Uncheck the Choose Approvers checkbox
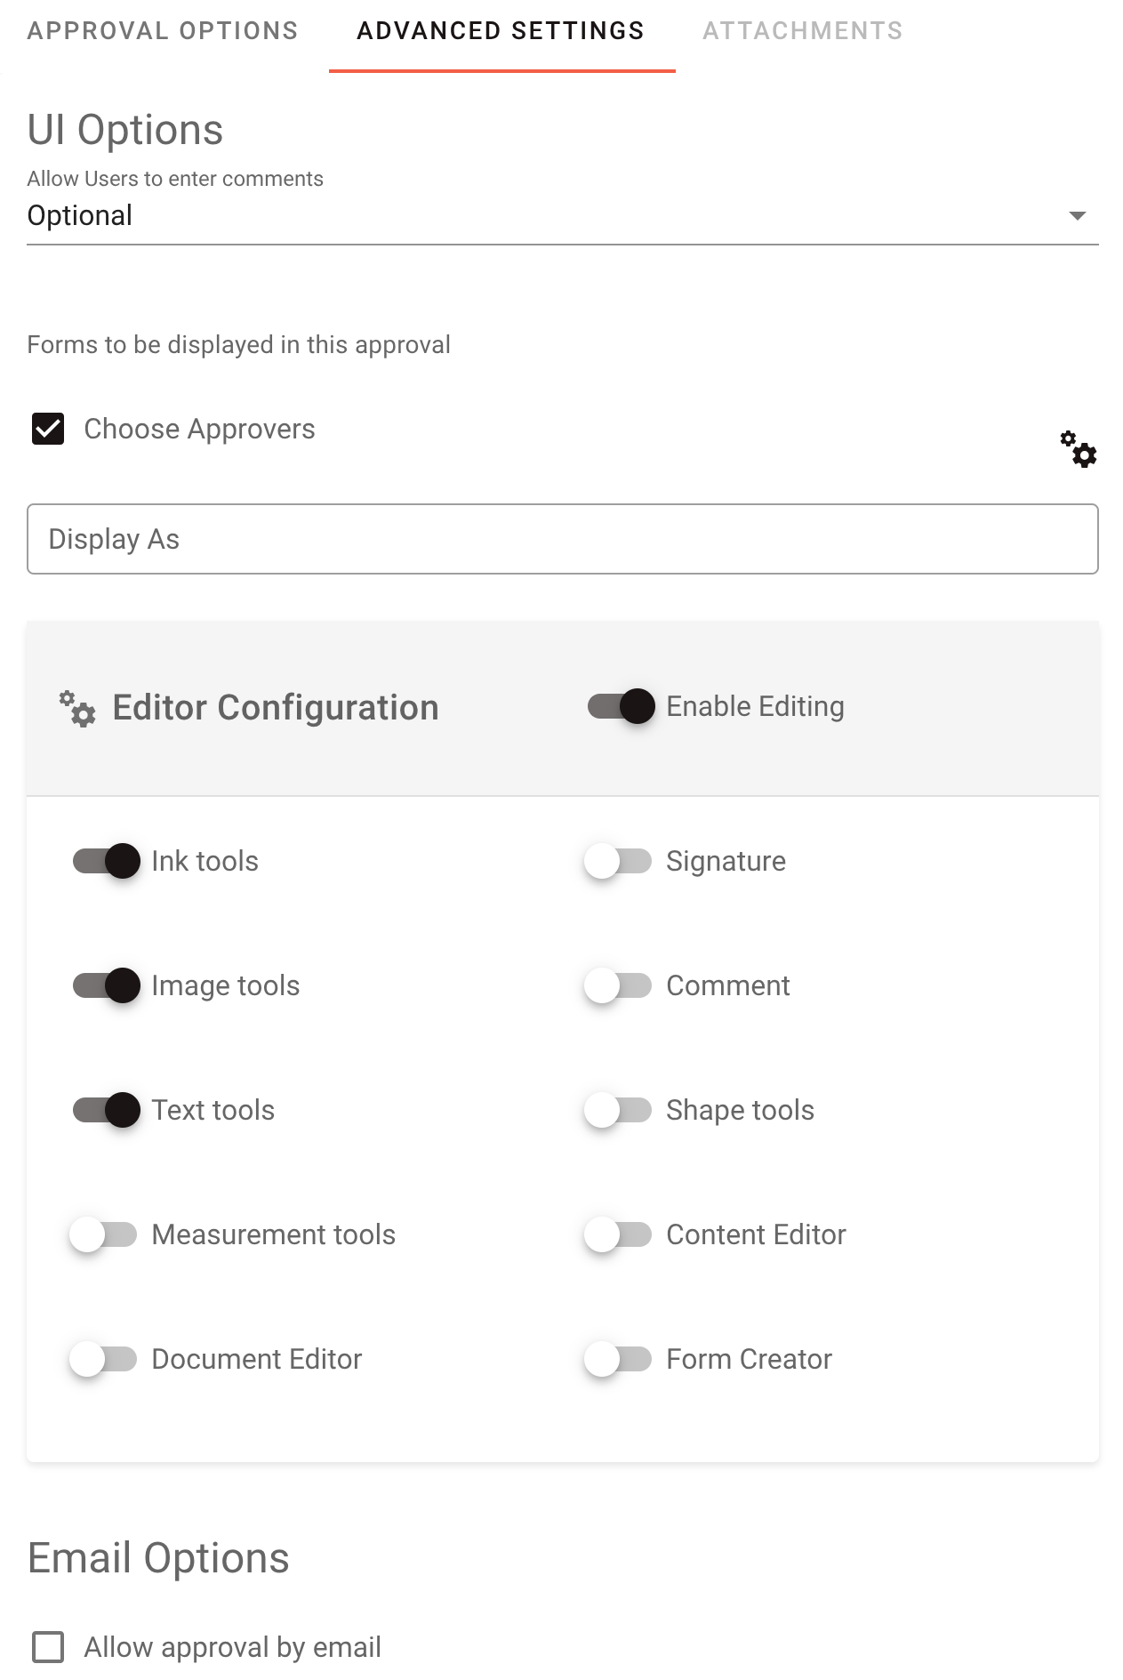Viewport: 1123px width, 1680px height. [x=49, y=429]
